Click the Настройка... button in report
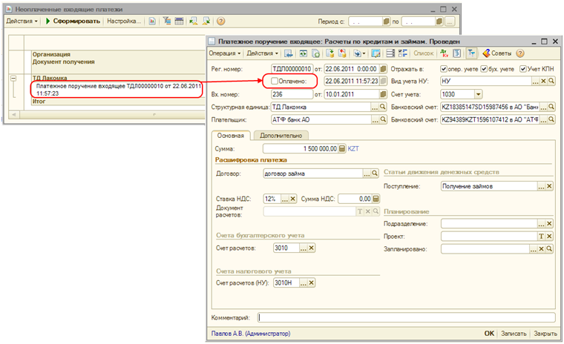This screenshot has height=344, width=564. click(124, 21)
